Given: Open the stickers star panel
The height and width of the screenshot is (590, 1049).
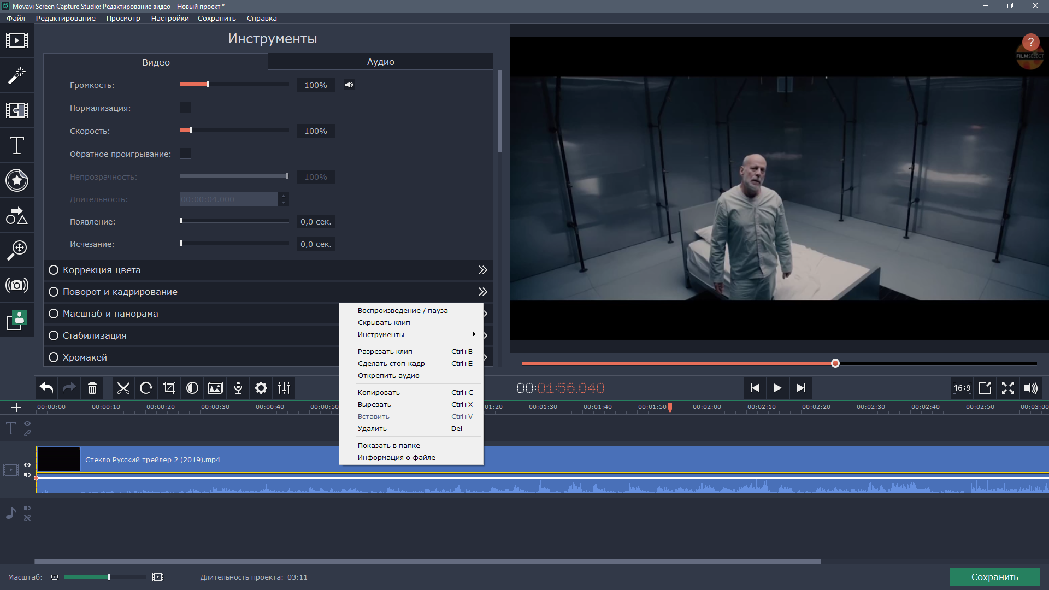Looking at the screenshot, I should [17, 180].
